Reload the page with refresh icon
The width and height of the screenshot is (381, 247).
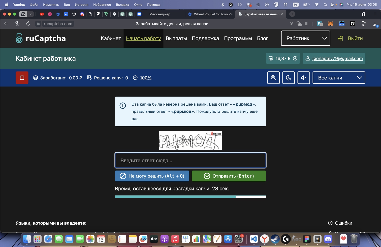[x=28, y=24]
